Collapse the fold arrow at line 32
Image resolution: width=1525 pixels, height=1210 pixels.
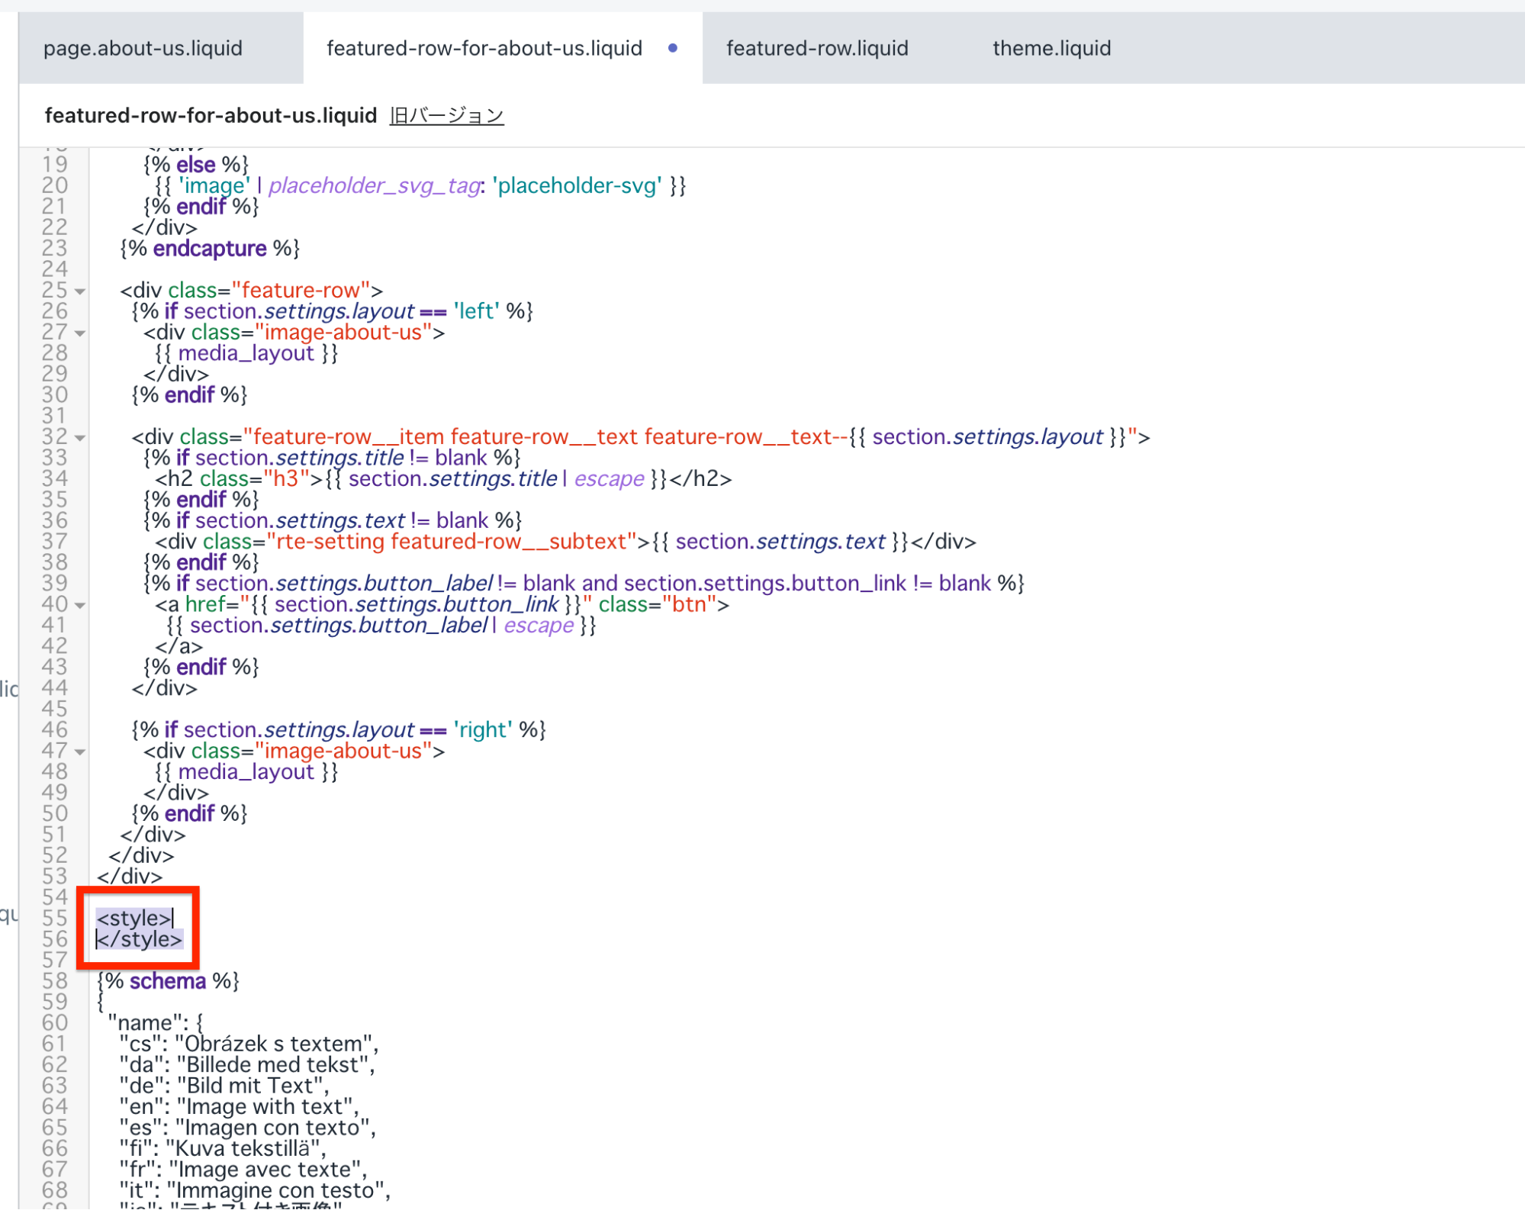click(x=80, y=438)
